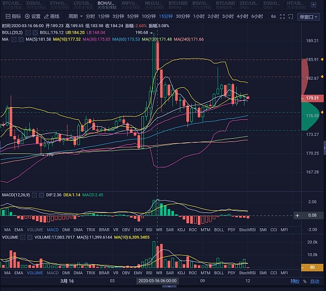Select StochRSI in the MACD panel's indicator row

tap(247, 230)
